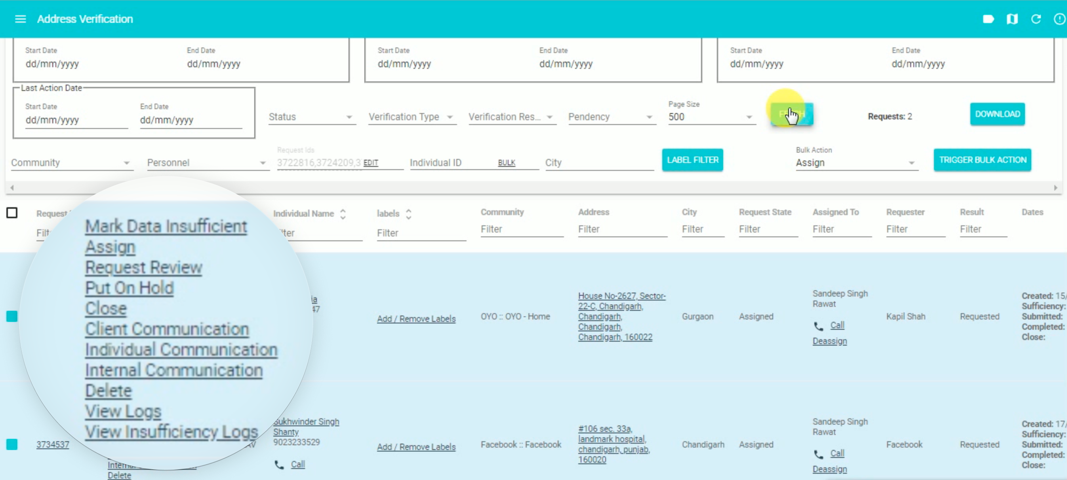Screen dimensions: 1067x480
Task: Click Deassign in the Gurgaon row
Action: pyautogui.click(x=829, y=341)
